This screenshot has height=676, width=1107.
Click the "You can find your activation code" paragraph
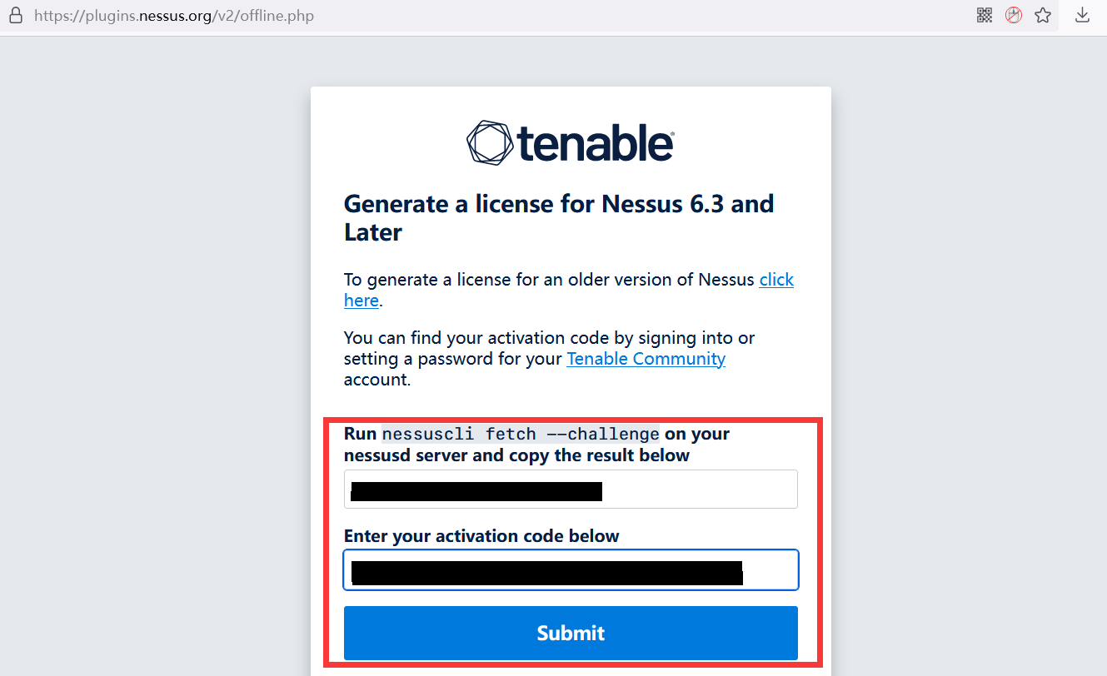tap(550, 359)
